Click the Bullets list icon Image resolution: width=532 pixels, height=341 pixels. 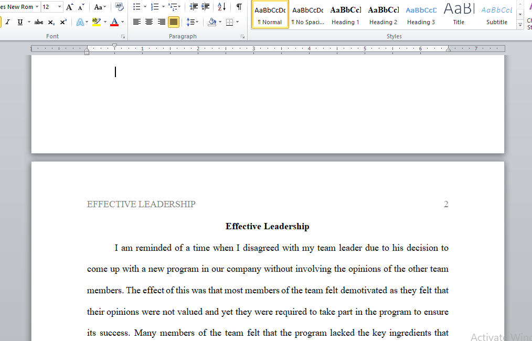(x=137, y=7)
